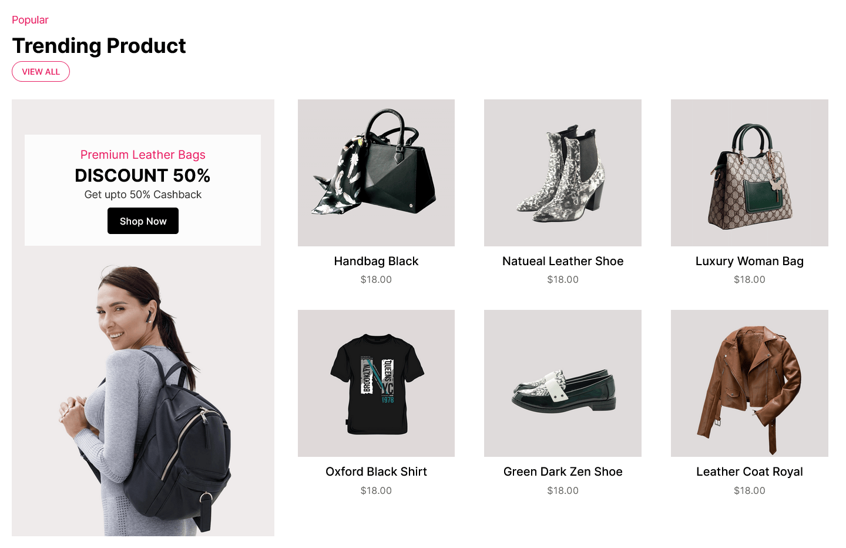Click the Premium Leather Bags promo text
This screenshot has height=548, width=846.
tap(143, 155)
